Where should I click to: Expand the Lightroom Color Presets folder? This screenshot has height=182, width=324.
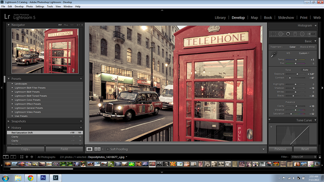(x=13, y=100)
